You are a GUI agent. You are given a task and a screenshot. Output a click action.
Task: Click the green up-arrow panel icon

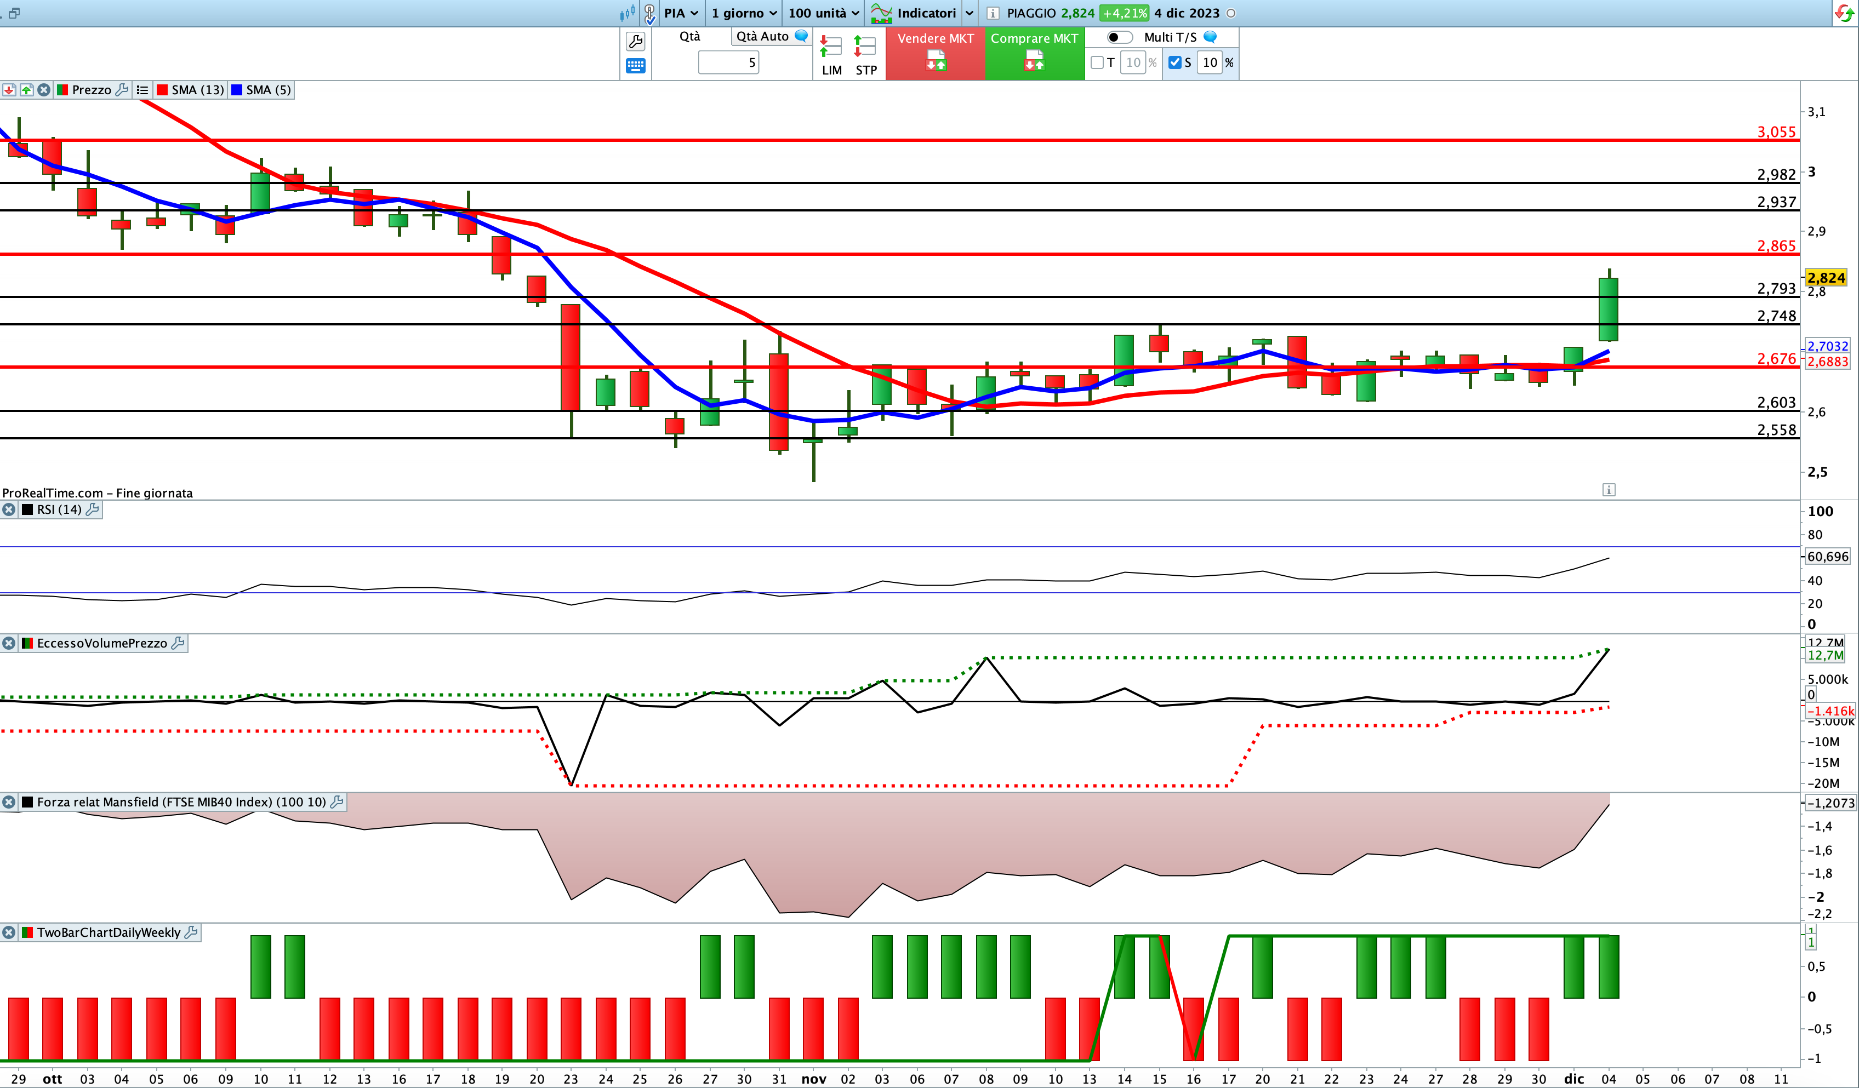tap(26, 90)
